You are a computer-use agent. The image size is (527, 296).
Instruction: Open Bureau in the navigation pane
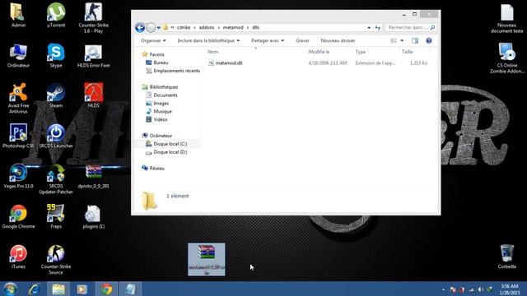161,62
